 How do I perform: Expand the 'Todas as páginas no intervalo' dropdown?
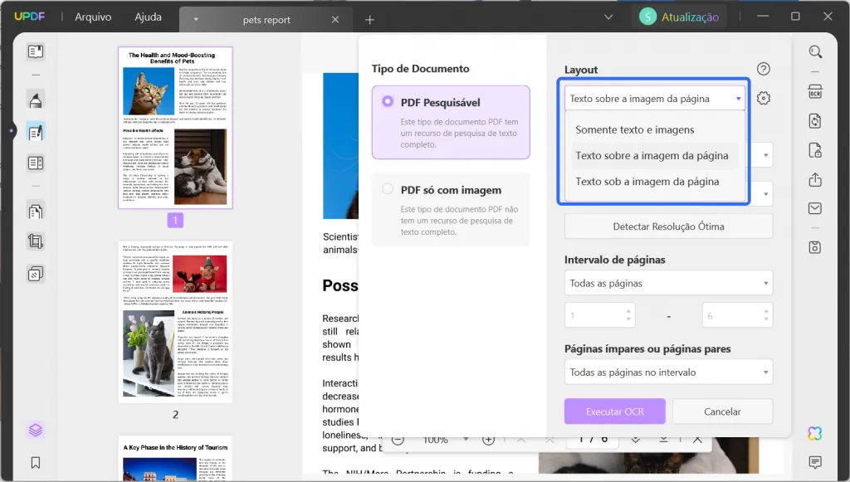(668, 372)
